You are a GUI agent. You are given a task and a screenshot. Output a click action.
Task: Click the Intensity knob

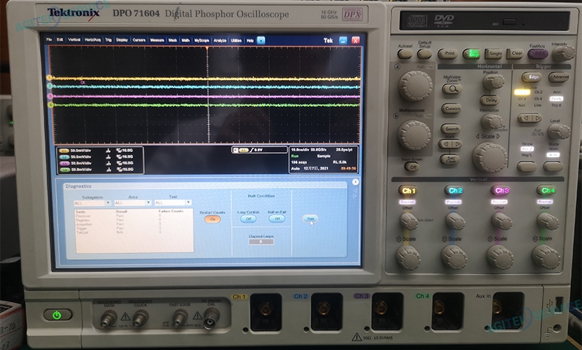coord(563,54)
